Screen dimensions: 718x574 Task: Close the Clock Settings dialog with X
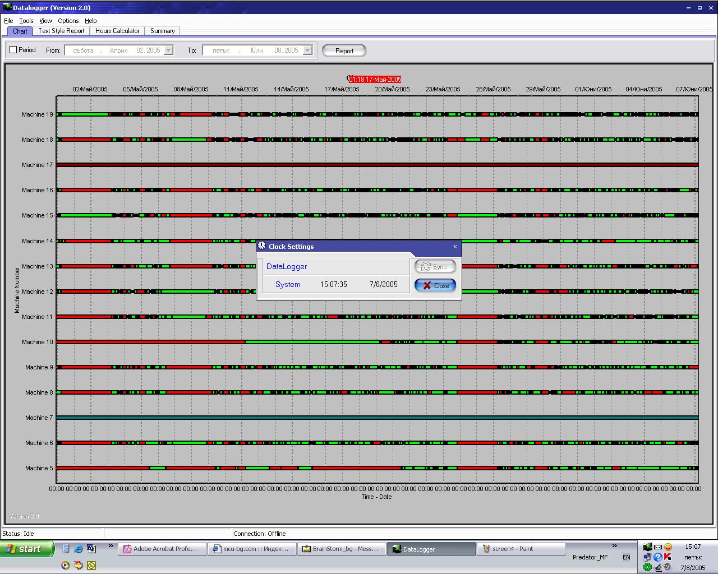(455, 246)
